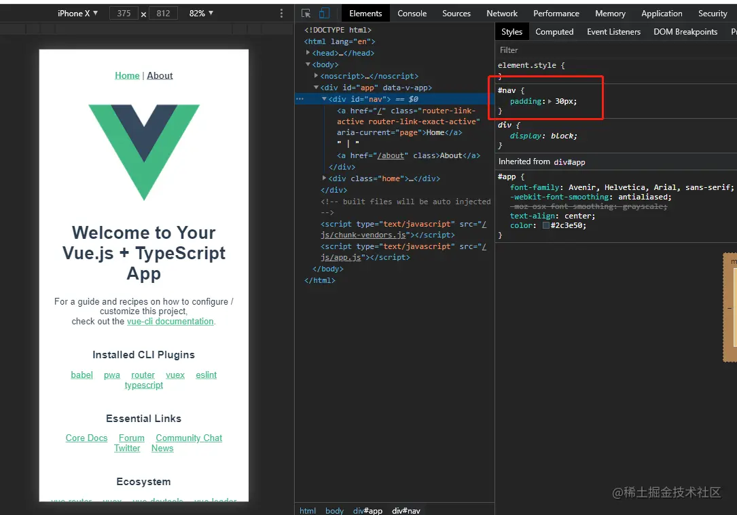Open the Core Docs link
Viewport: 737px width, 515px height.
click(86, 438)
